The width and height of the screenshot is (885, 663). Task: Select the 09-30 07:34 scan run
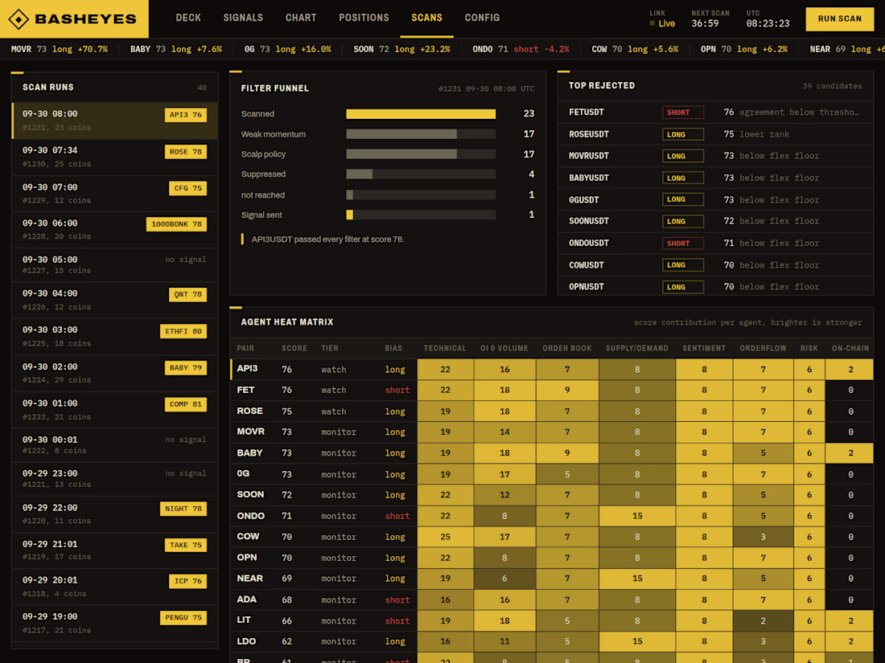(114, 158)
